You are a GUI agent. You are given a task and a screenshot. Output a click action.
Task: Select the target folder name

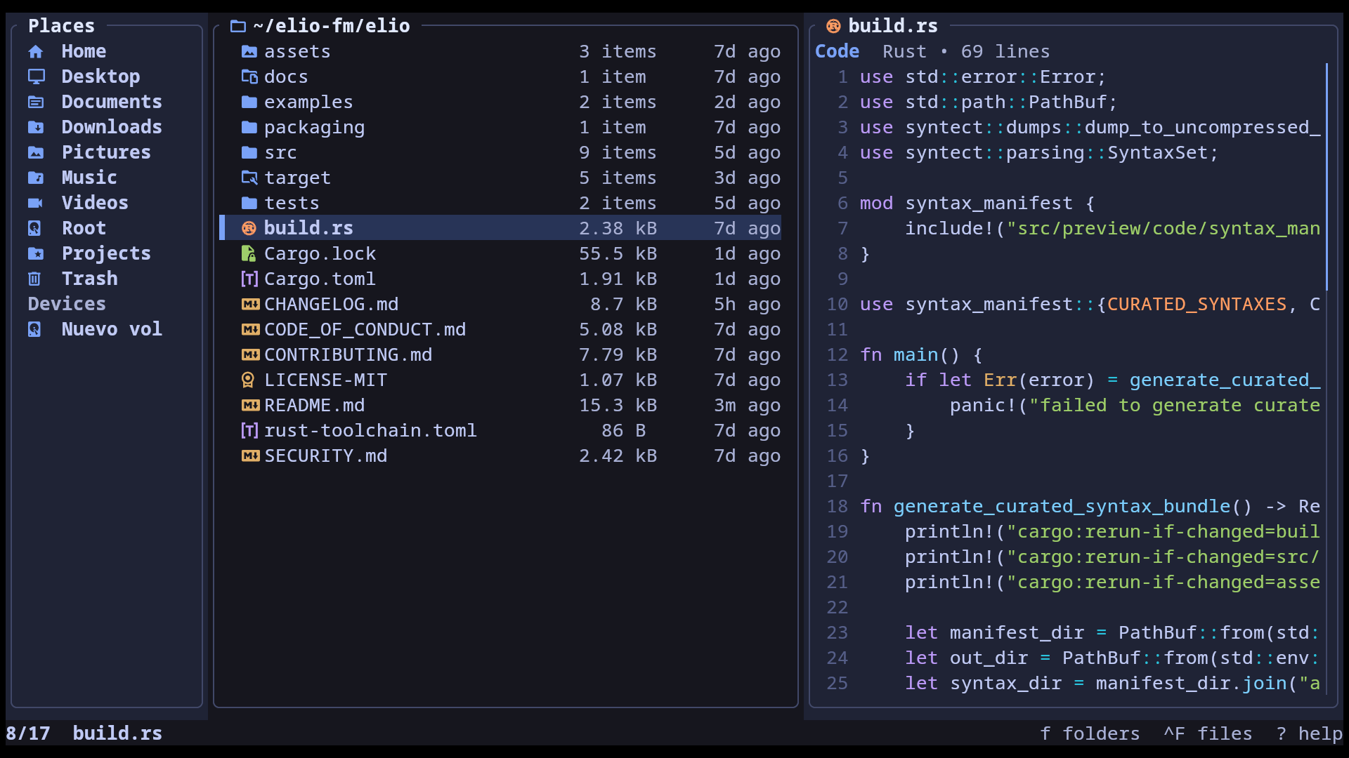[x=297, y=178]
